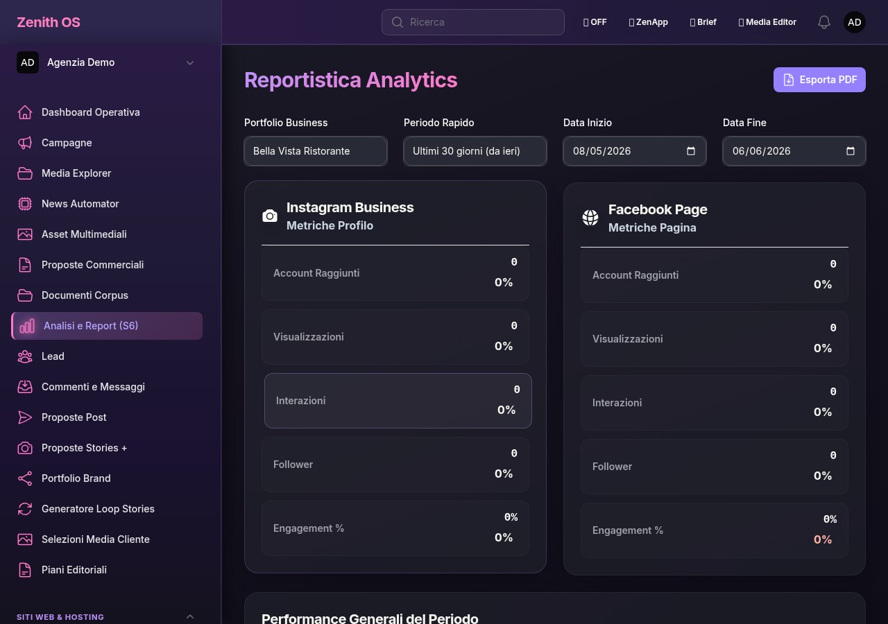
Task: Open Documenti Corpus section
Action: click(107, 295)
